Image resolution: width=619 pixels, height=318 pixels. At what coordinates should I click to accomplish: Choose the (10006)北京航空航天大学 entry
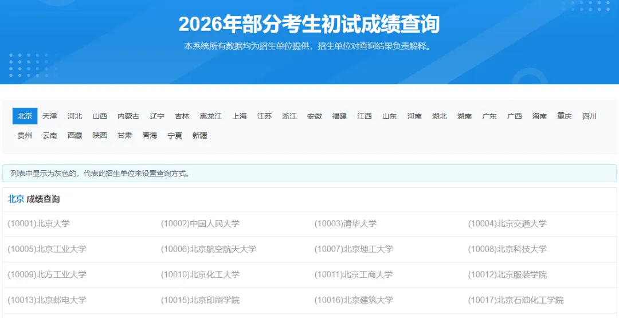coord(209,249)
